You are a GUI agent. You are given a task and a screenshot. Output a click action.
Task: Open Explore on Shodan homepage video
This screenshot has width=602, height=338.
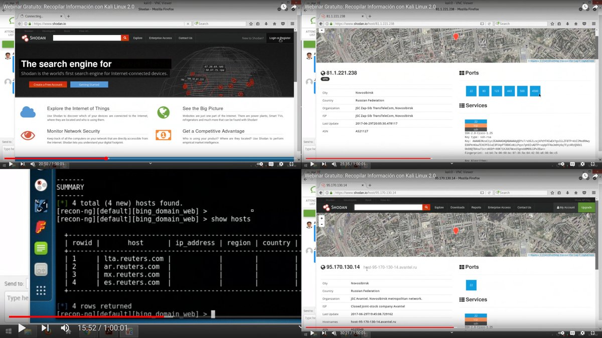137,38
